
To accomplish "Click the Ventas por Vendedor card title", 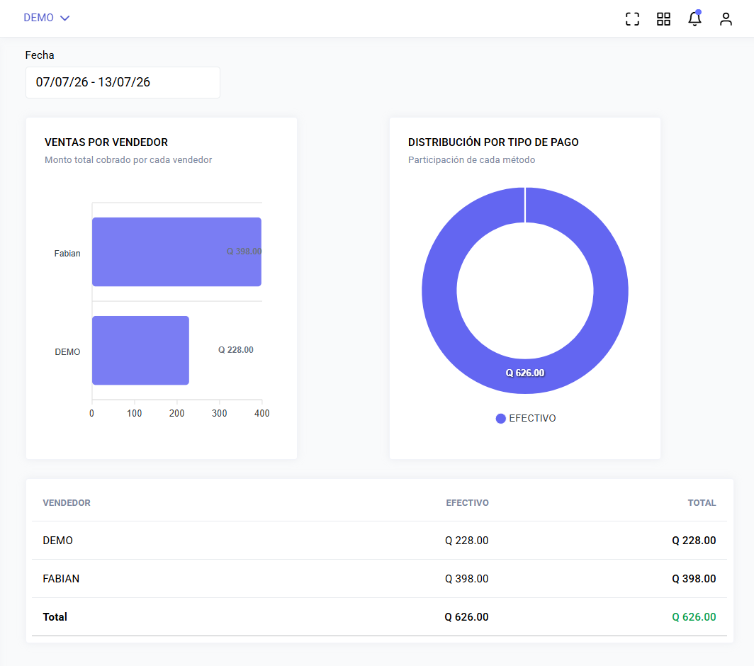I will click(x=106, y=142).
